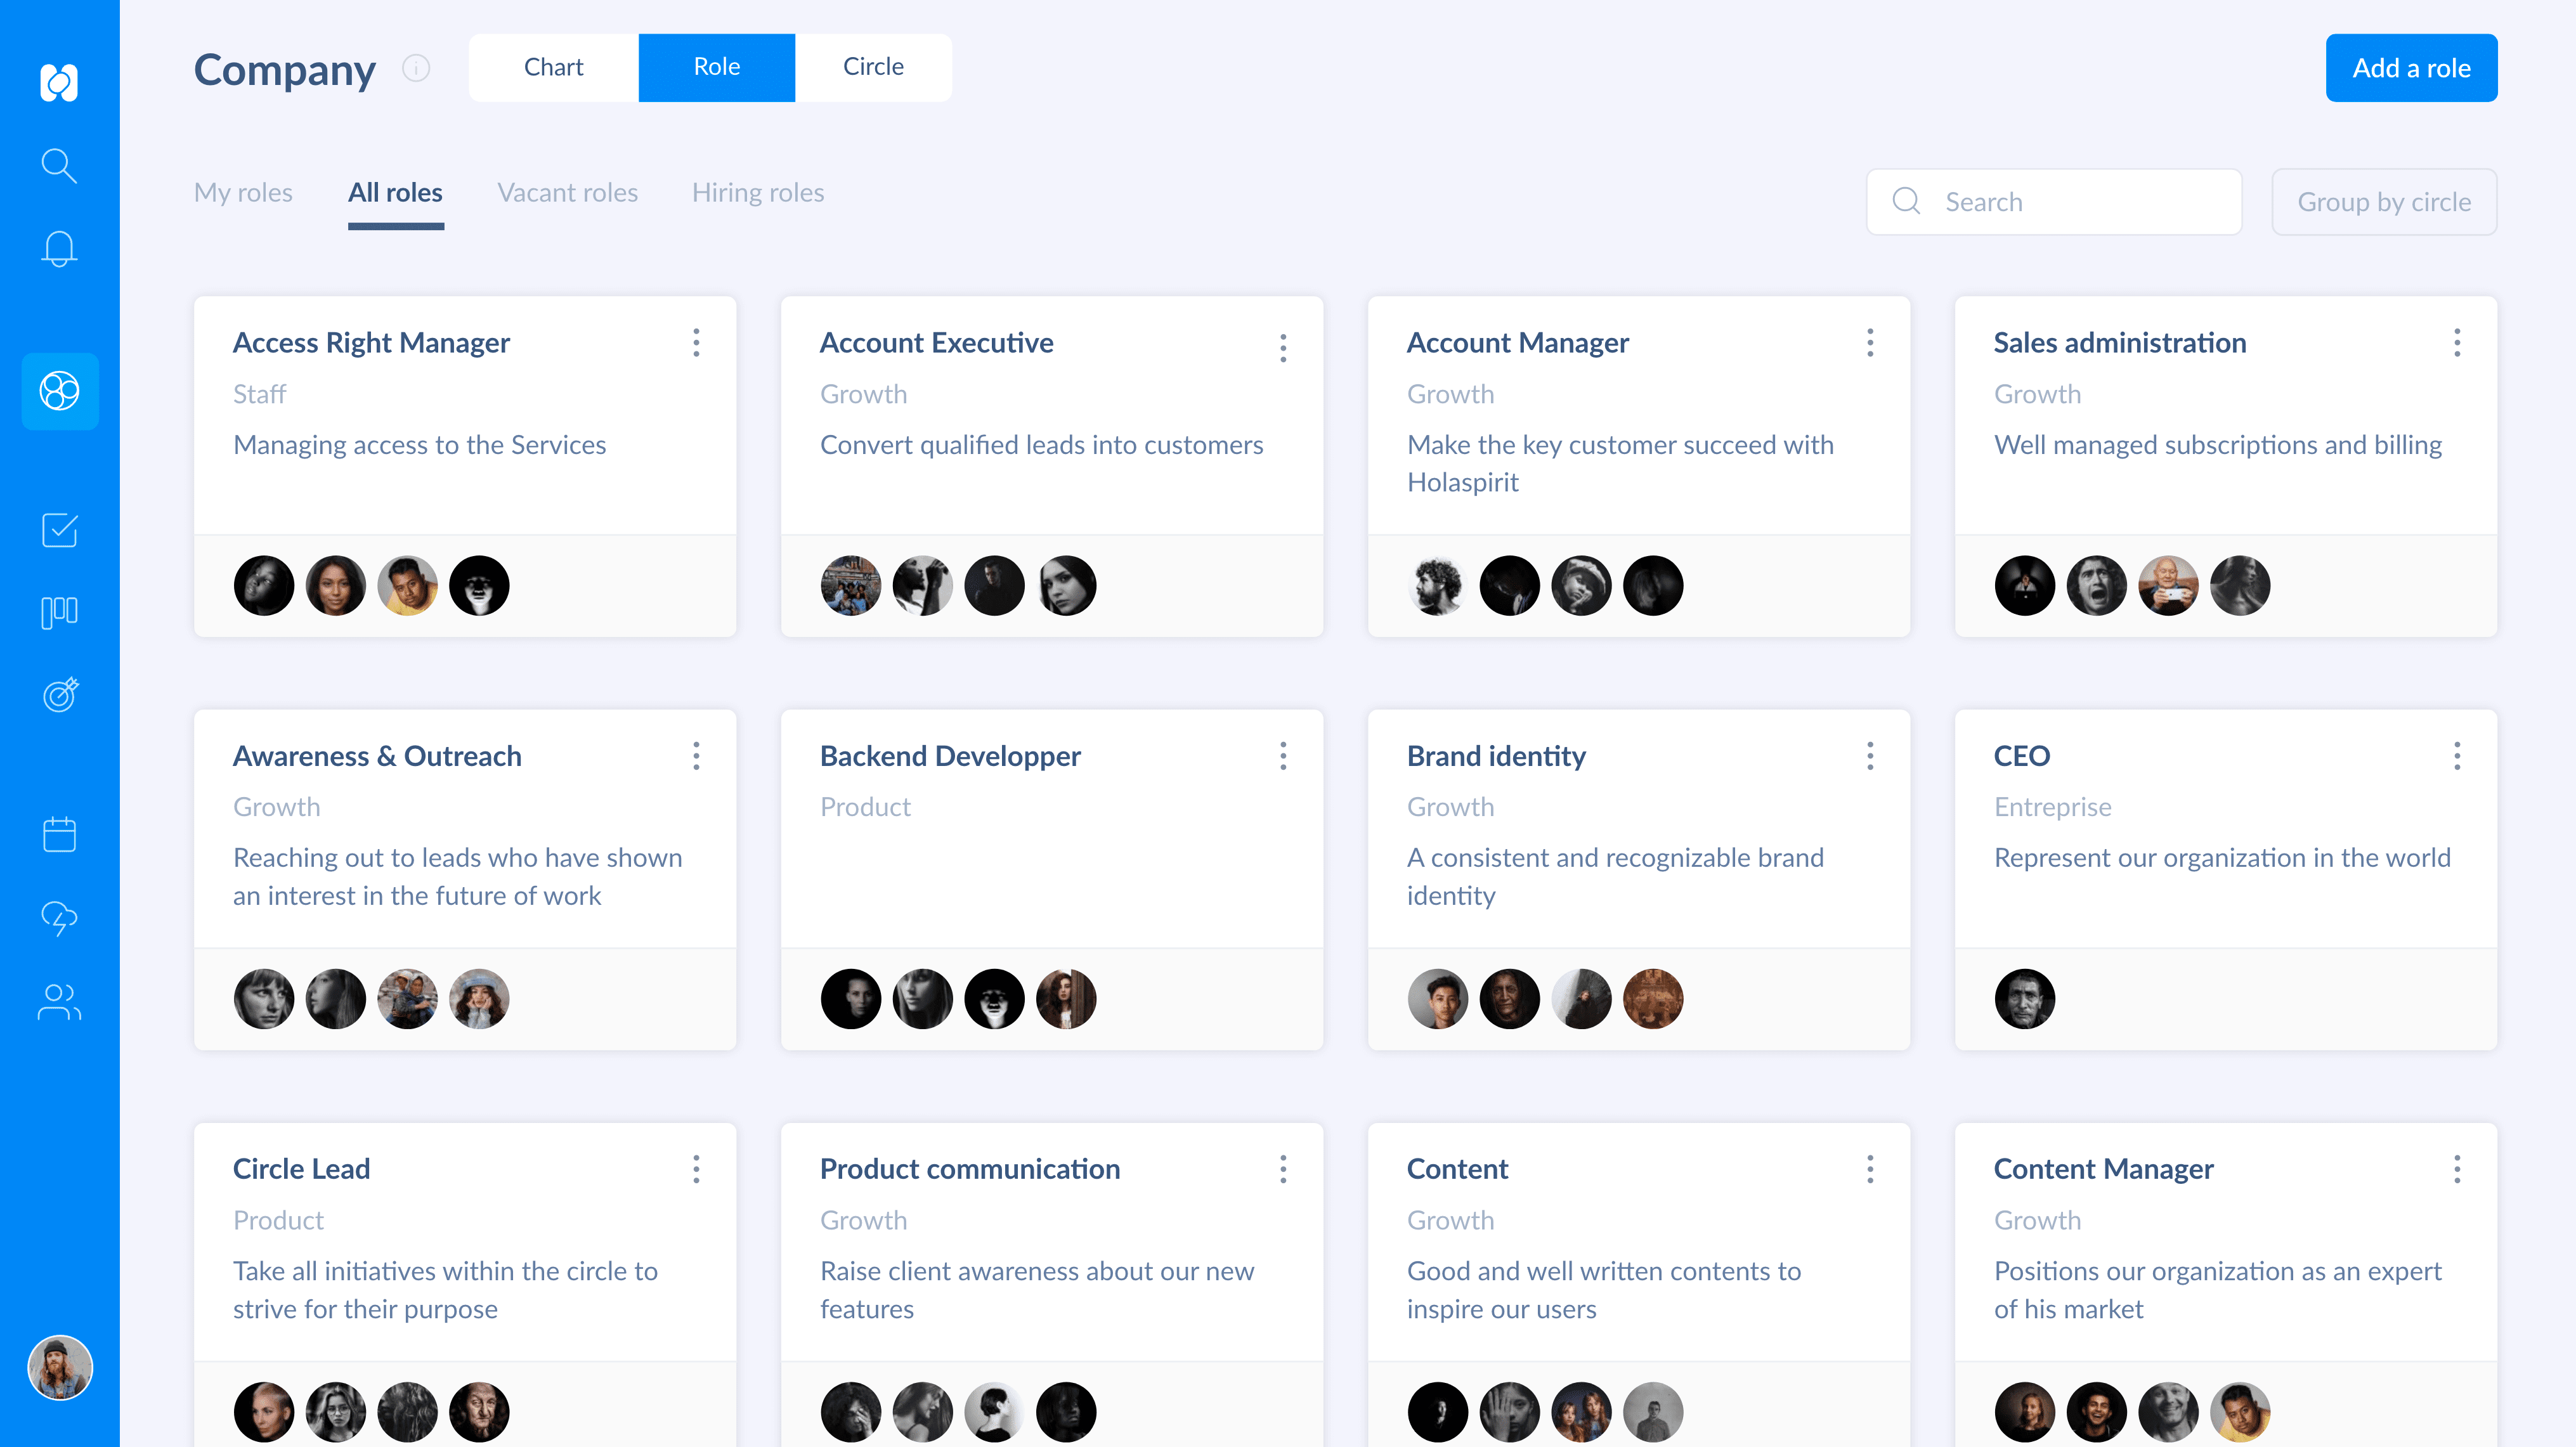Open options menu for Backend Developper card
Image resolution: width=2576 pixels, height=1447 pixels.
click(1283, 756)
